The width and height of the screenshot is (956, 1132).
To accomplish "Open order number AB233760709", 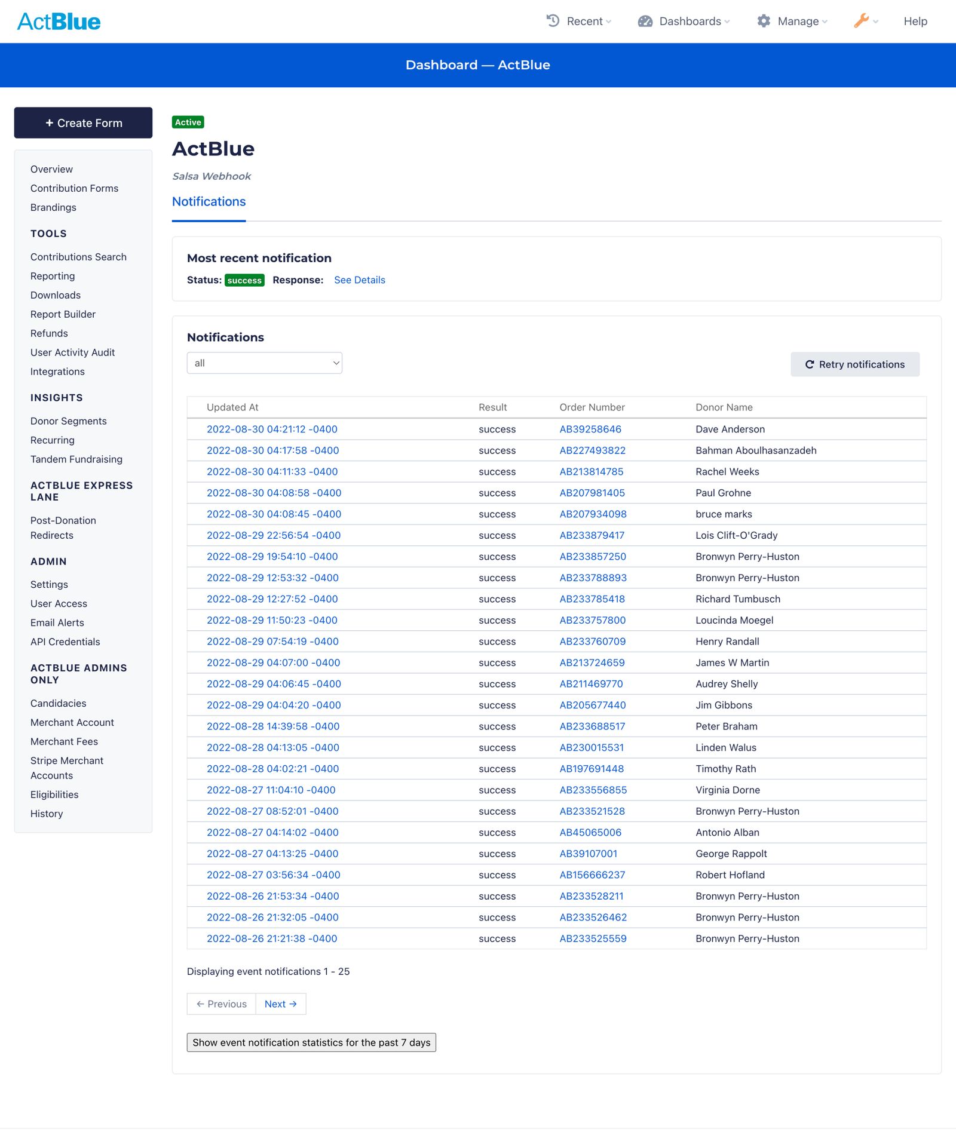I will (x=592, y=642).
